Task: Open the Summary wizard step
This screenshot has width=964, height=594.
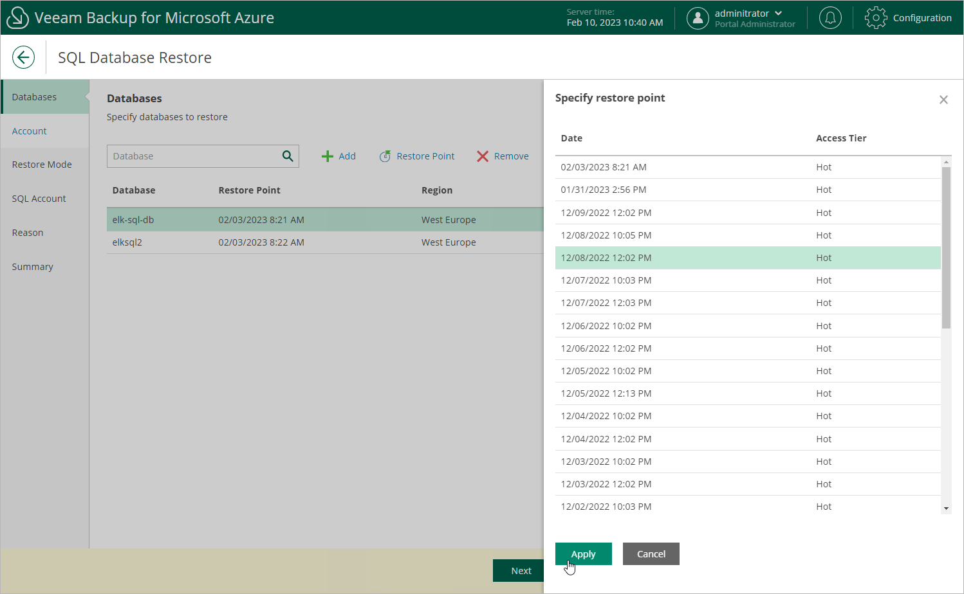Action: click(45, 267)
